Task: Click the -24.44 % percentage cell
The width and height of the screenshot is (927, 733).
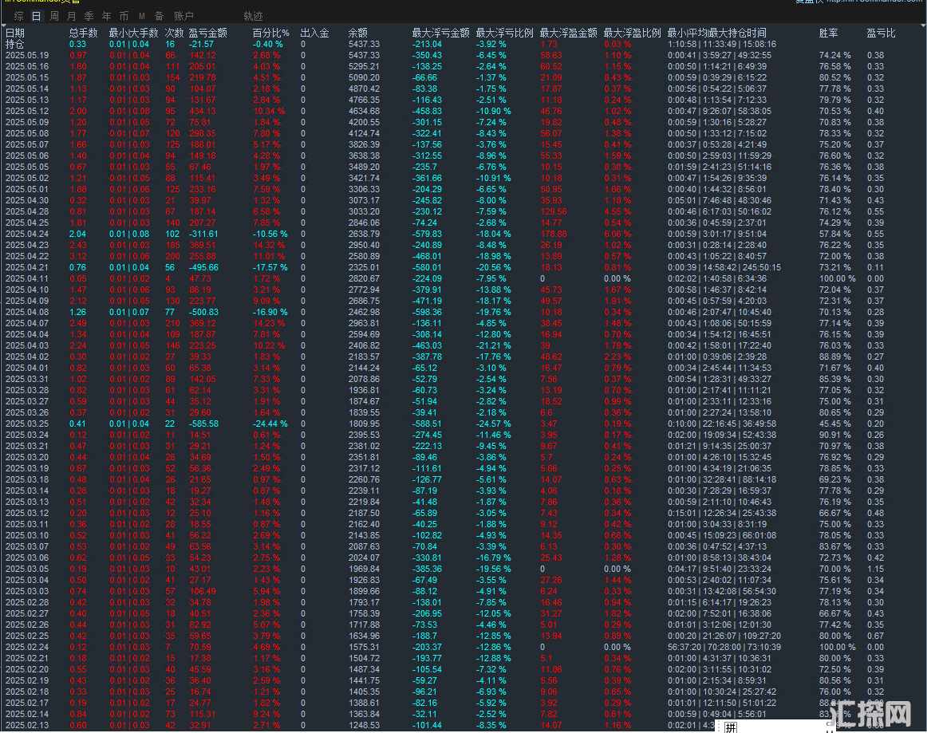Action: pyautogui.click(x=270, y=424)
